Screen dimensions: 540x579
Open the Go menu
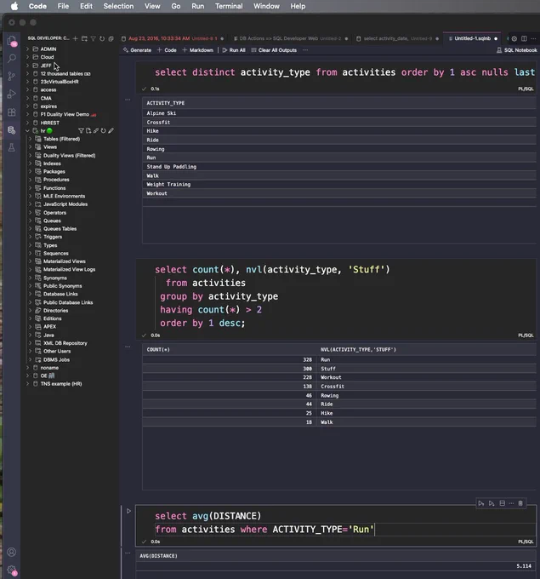pyautogui.click(x=176, y=6)
